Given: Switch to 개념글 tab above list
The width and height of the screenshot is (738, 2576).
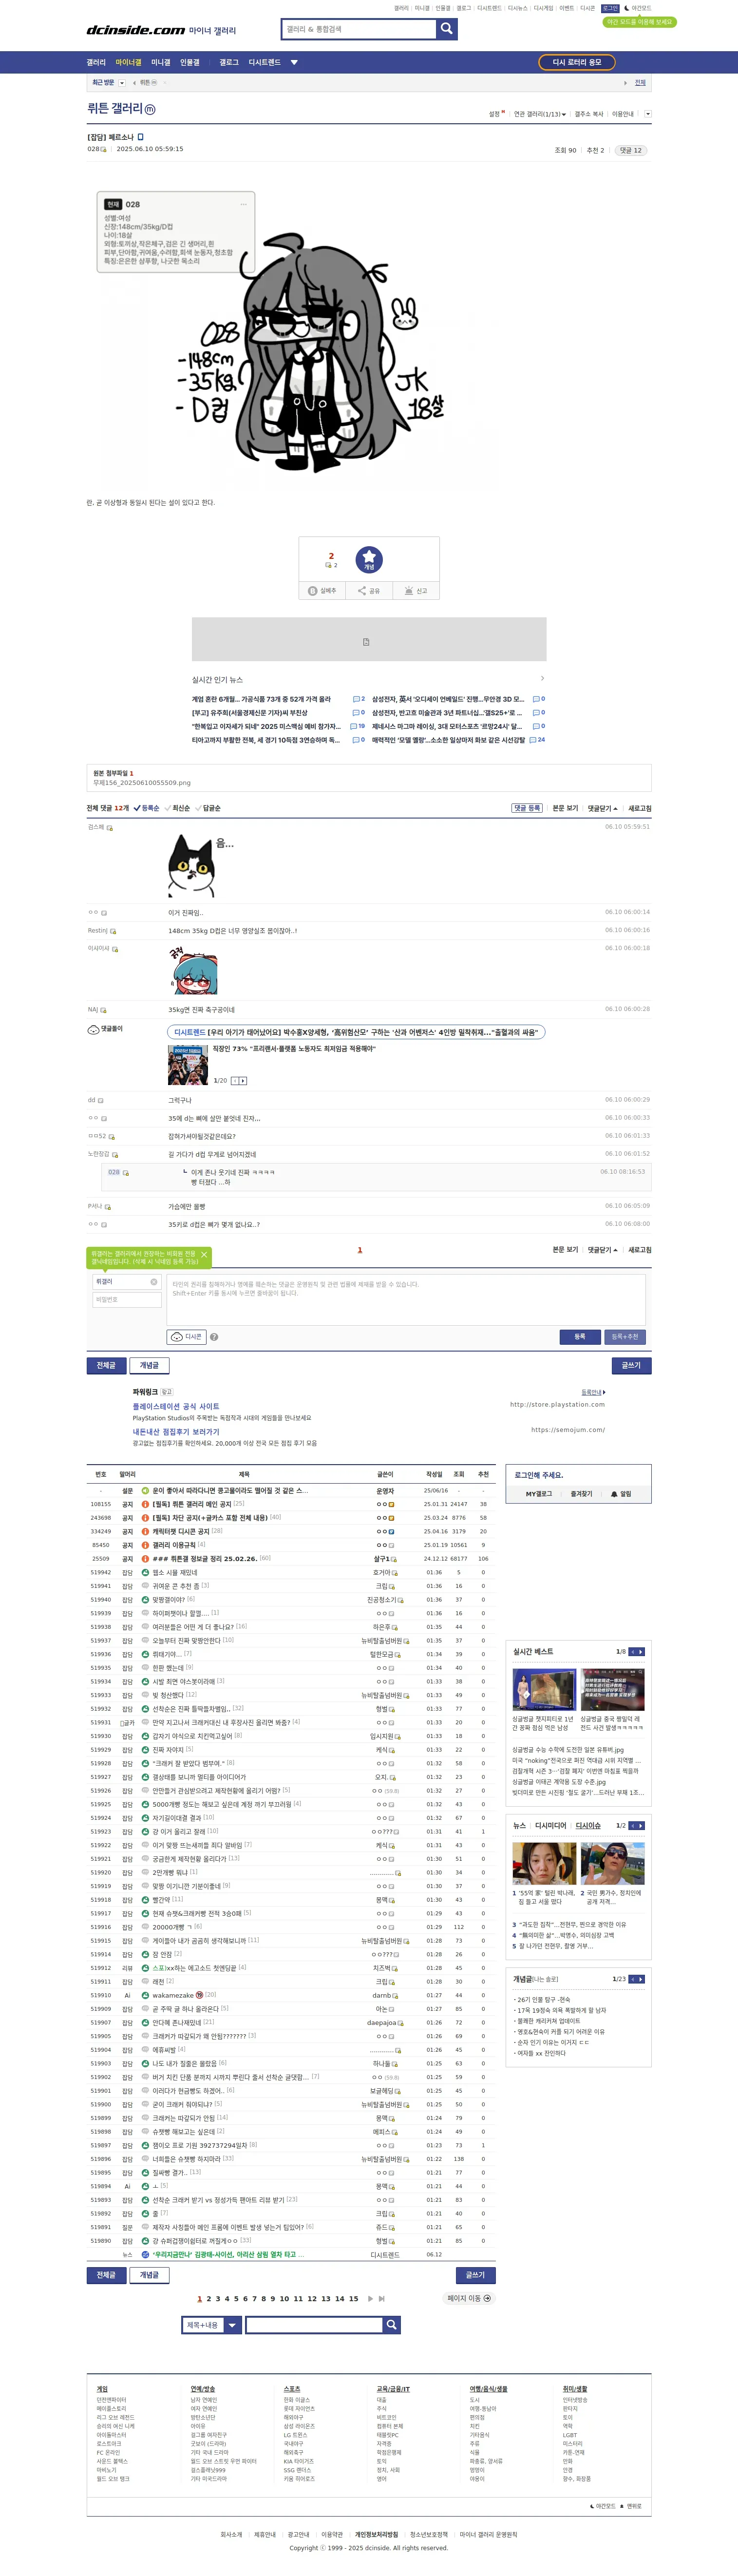Looking at the screenshot, I should point(149,1365).
